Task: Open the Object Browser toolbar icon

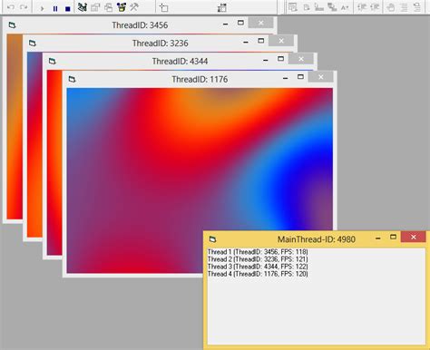Action: coord(122,7)
